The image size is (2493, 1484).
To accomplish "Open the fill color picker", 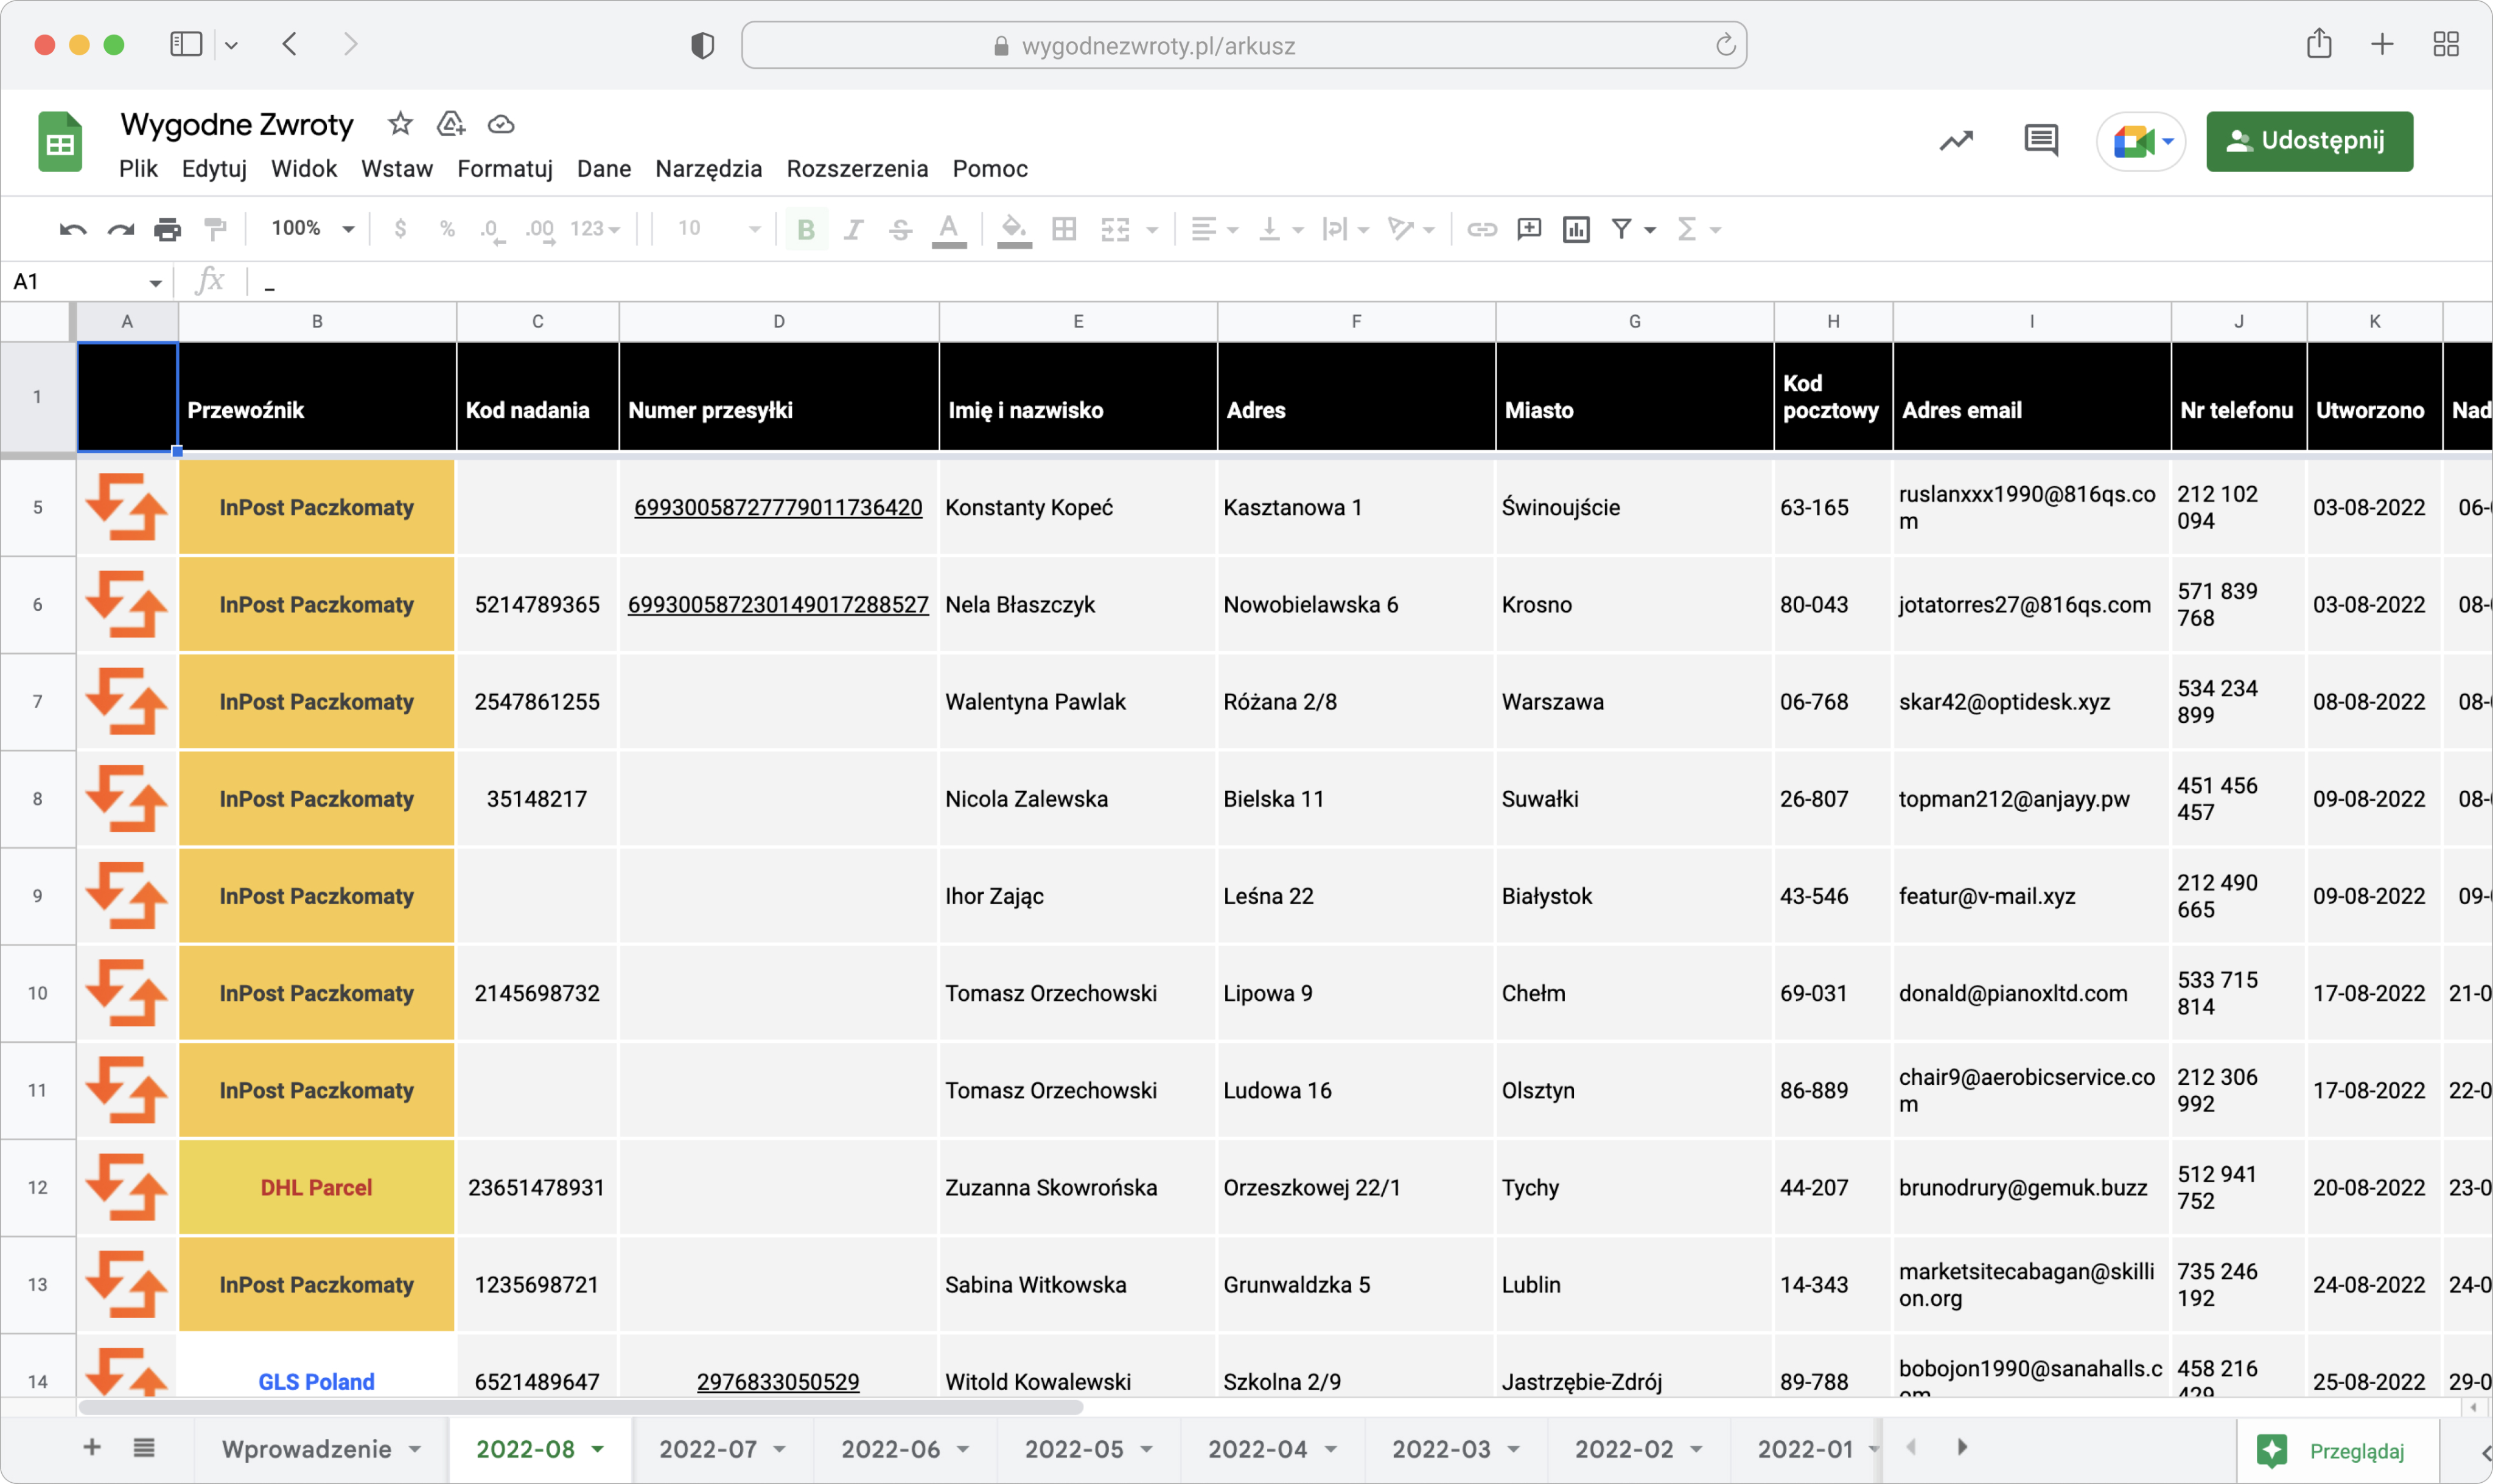I will pyautogui.click(x=1014, y=230).
